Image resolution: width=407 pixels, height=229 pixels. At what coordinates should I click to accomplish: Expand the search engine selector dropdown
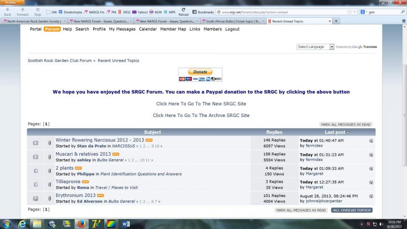tap(364, 12)
